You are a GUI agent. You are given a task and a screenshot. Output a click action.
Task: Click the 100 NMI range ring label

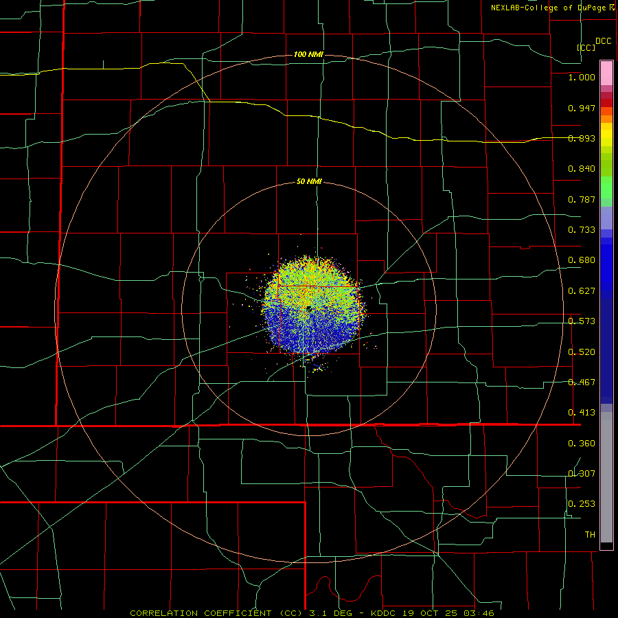pos(308,54)
